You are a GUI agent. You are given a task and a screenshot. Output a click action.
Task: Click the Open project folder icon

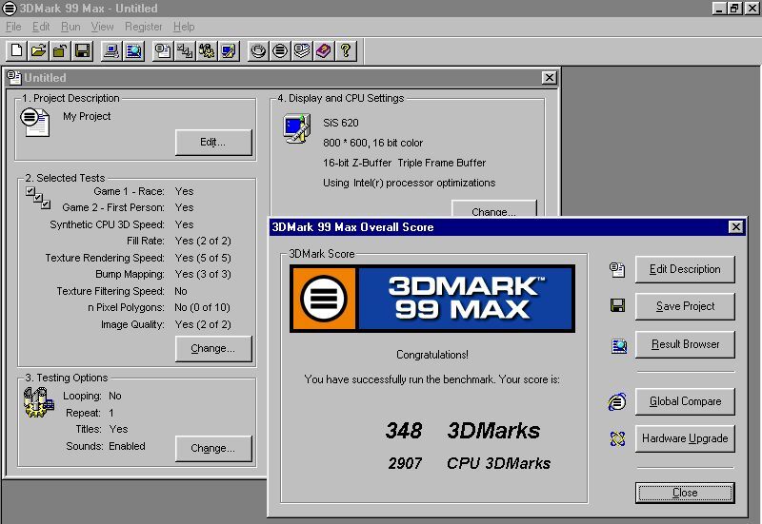(38, 51)
